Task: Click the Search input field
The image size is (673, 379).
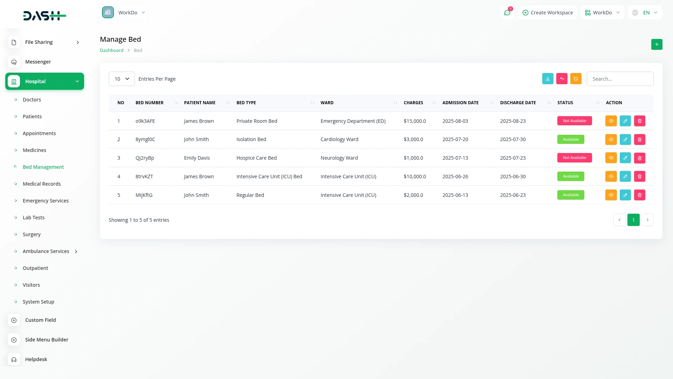Action: coord(620,79)
